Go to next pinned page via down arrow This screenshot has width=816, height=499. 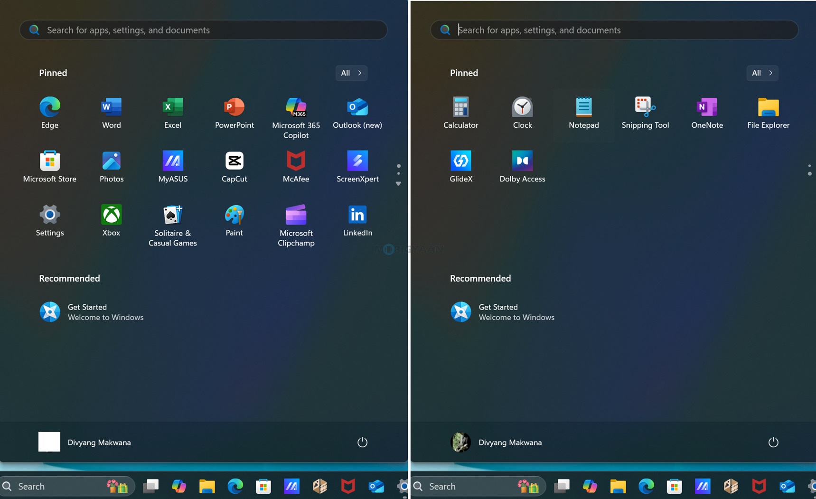coord(398,184)
